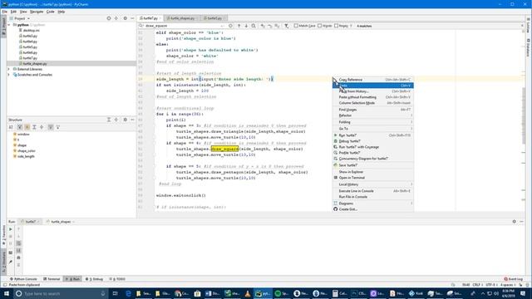Hide the Structure panel with the minus icon
Screen dimensions: 532x299
[x=132, y=120]
